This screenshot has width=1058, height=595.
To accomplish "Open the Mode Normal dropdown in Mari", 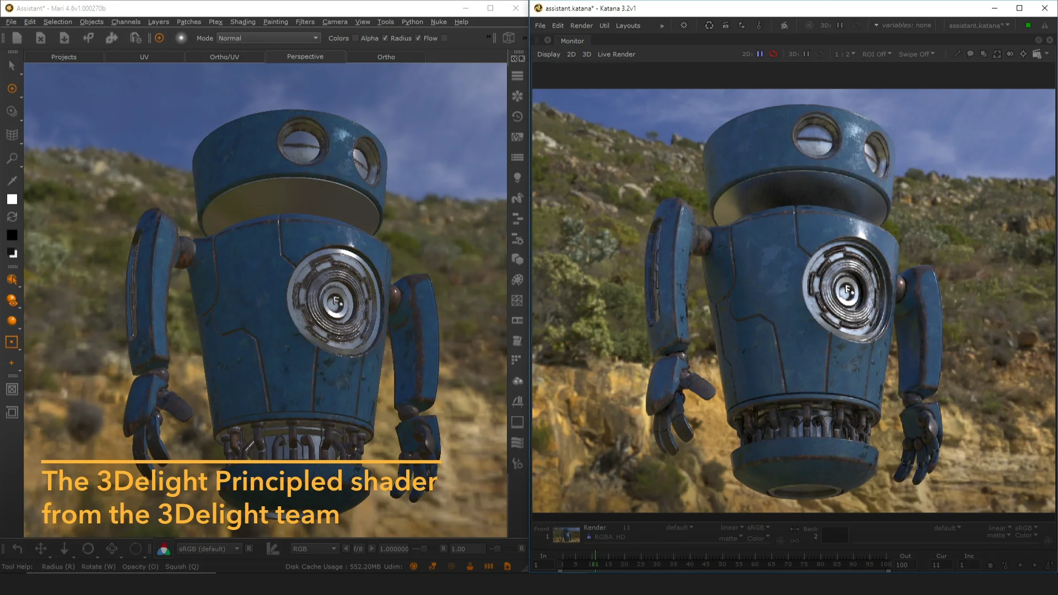I will point(268,38).
